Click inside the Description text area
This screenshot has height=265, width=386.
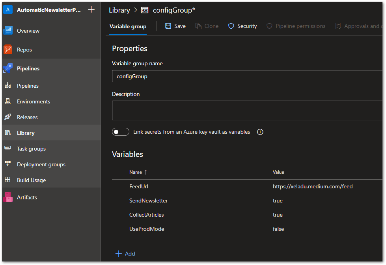point(247,110)
